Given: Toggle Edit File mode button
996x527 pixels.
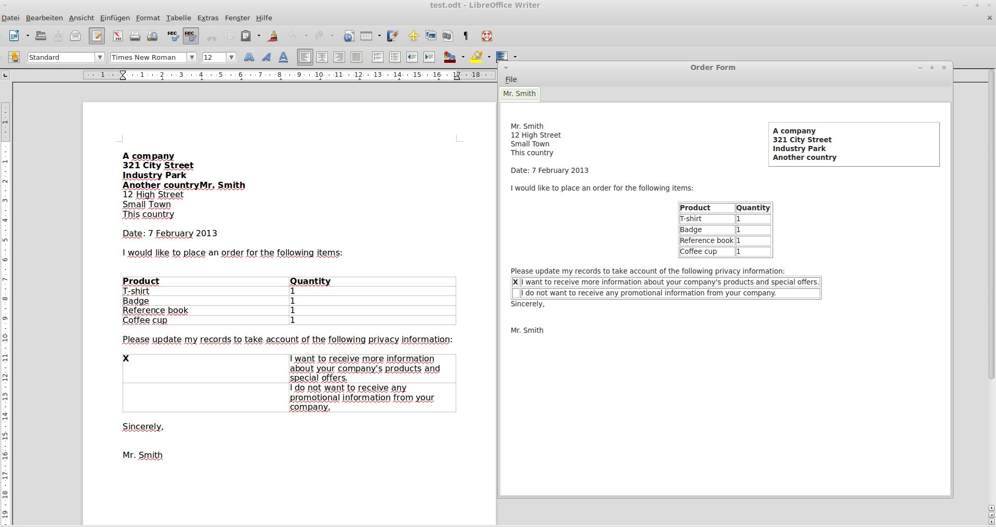Looking at the screenshot, I should click(97, 36).
